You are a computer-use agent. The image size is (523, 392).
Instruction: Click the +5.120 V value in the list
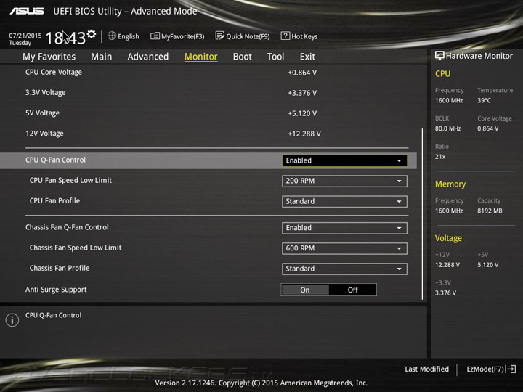click(x=302, y=114)
